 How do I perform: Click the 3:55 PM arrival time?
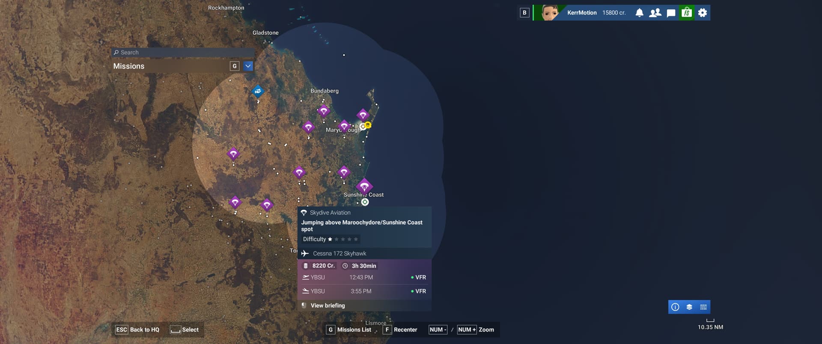[361, 291]
